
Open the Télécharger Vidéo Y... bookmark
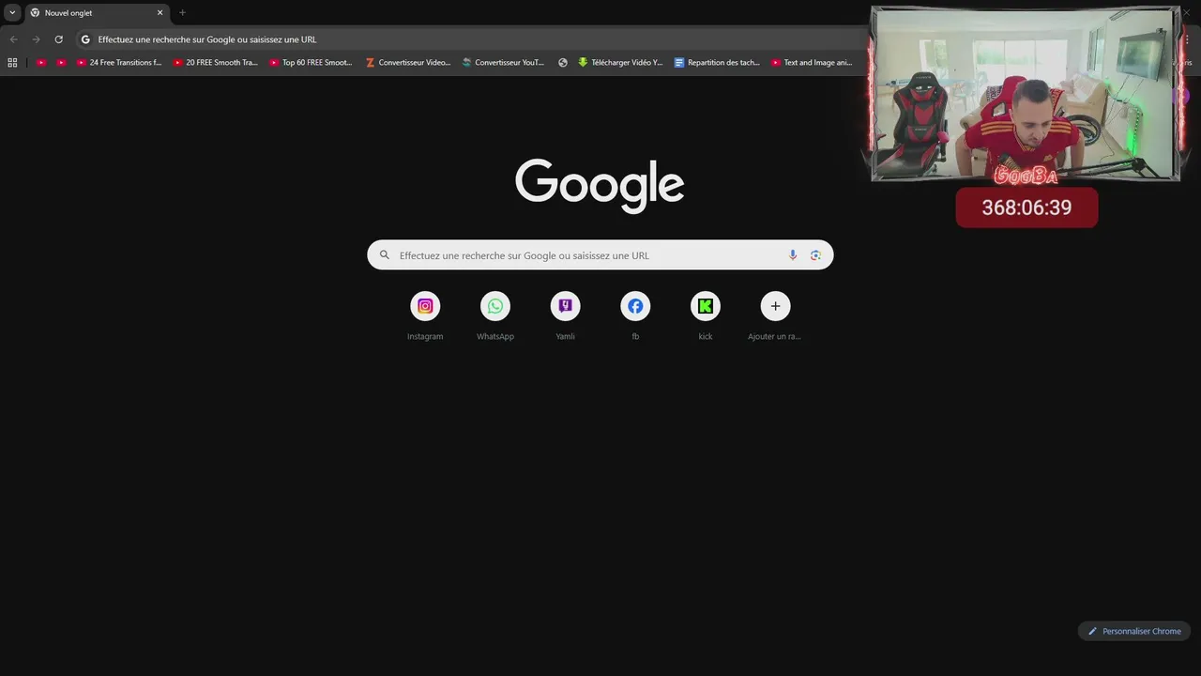620,63
